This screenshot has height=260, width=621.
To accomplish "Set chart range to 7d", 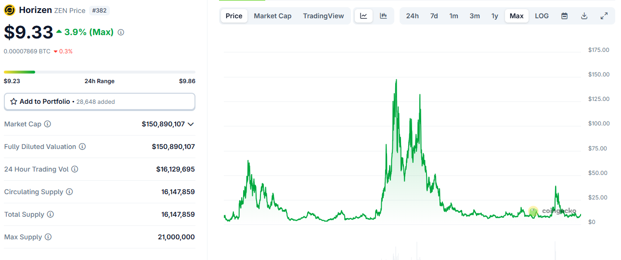I will (x=434, y=16).
